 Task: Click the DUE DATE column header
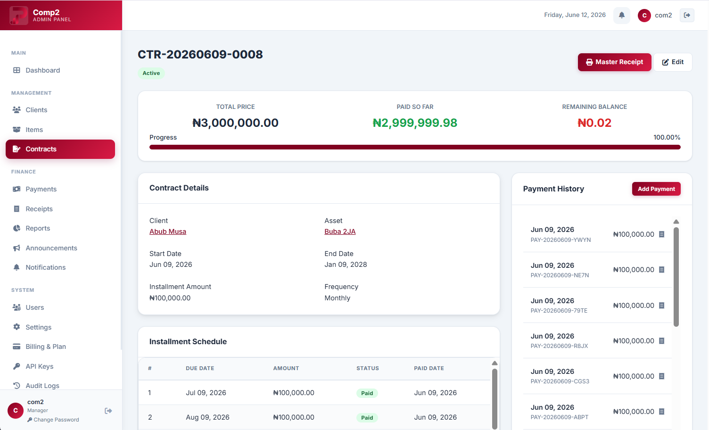pos(200,368)
